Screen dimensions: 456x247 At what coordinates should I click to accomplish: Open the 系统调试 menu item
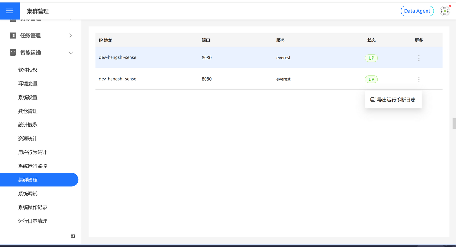(x=28, y=193)
